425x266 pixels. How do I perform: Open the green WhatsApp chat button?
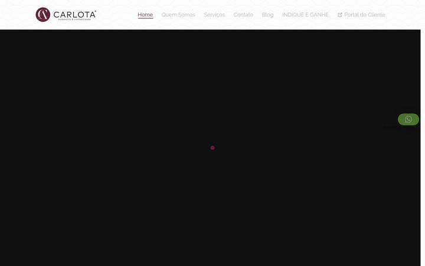(x=408, y=119)
